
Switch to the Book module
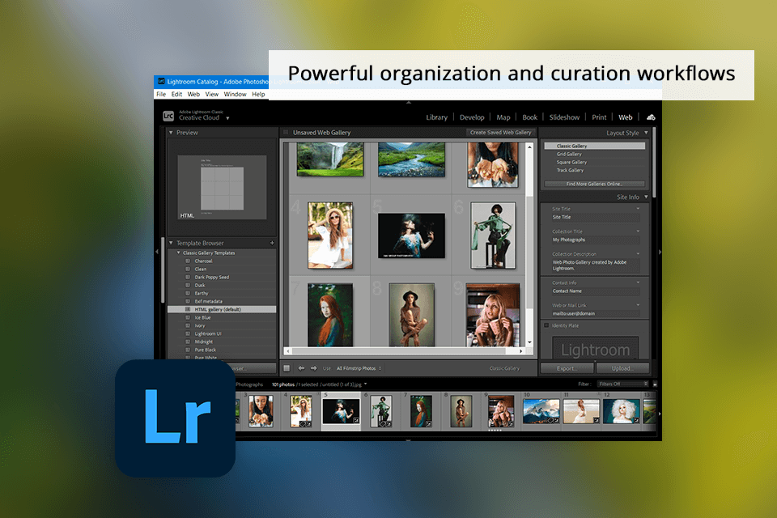(x=529, y=117)
